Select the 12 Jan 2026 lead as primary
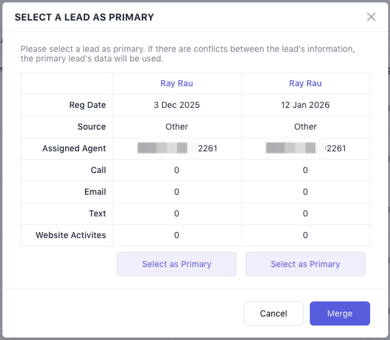 (305, 264)
